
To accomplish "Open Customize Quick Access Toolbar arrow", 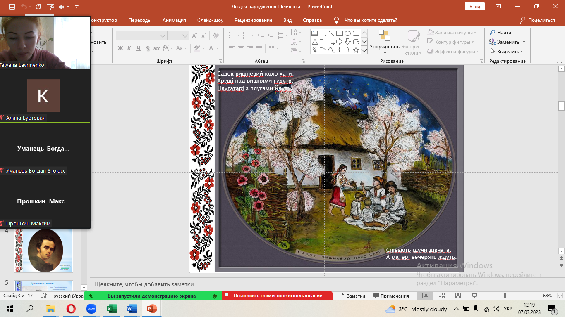I will click(x=77, y=7).
